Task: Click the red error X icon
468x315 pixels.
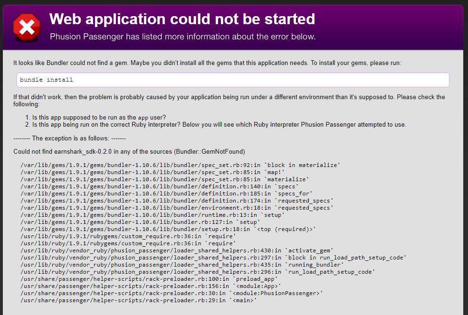Action: coord(27,28)
